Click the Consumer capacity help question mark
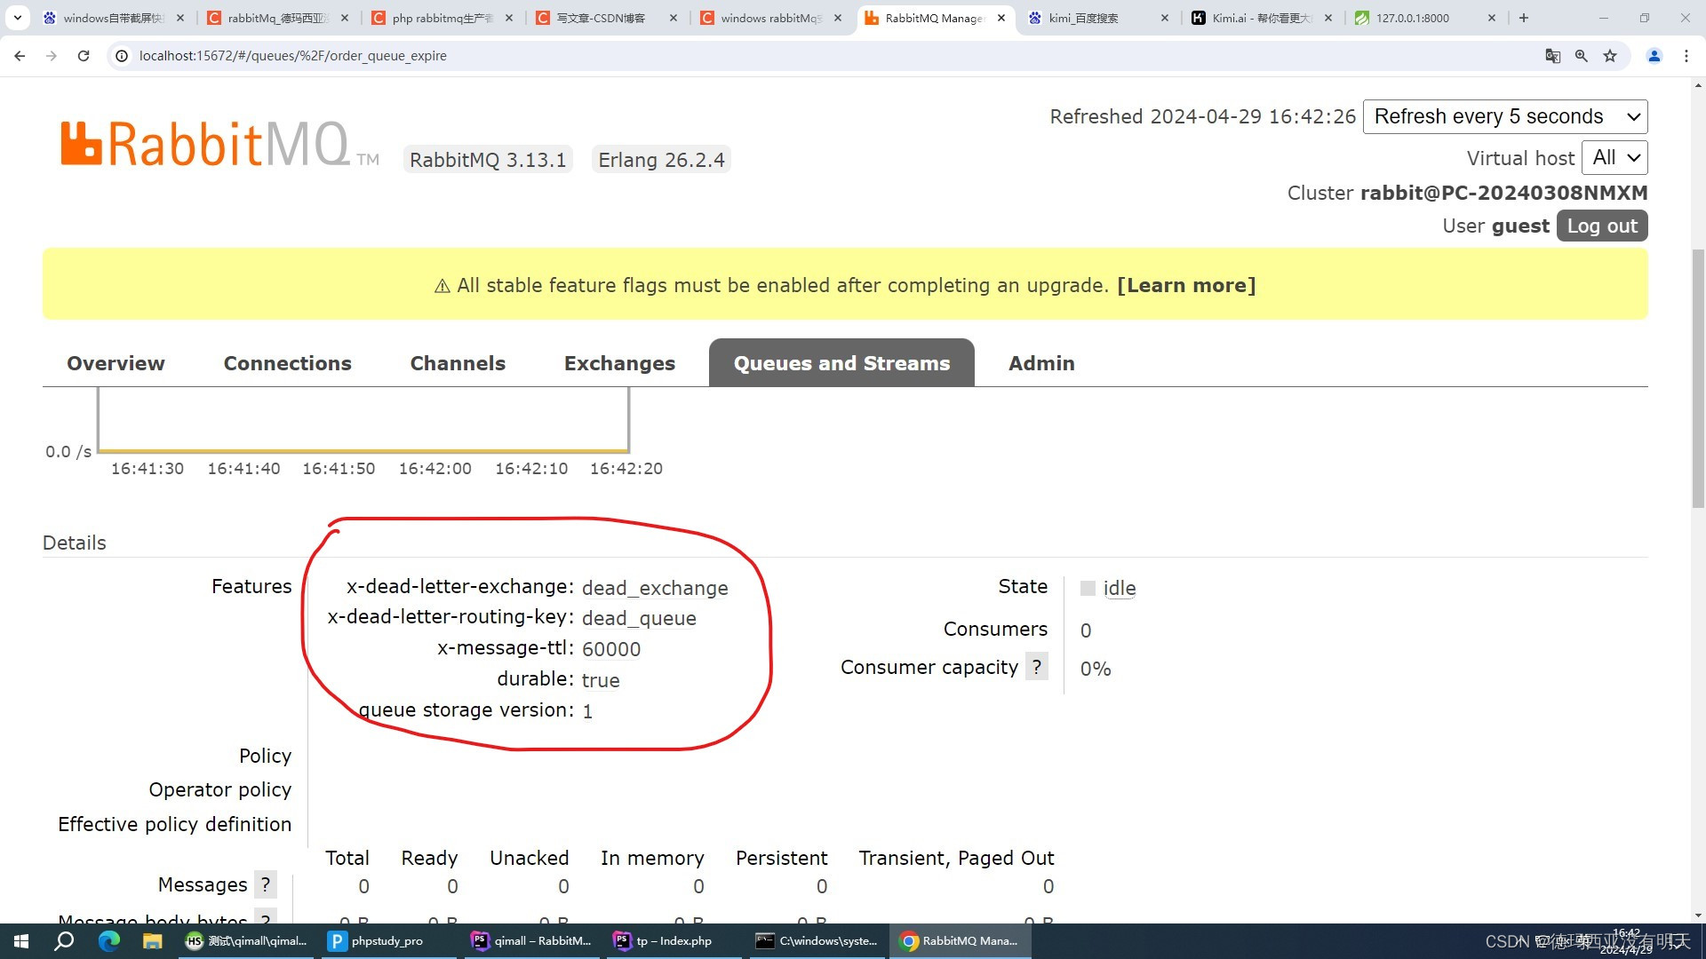Image resolution: width=1706 pixels, height=959 pixels. point(1036,667)
